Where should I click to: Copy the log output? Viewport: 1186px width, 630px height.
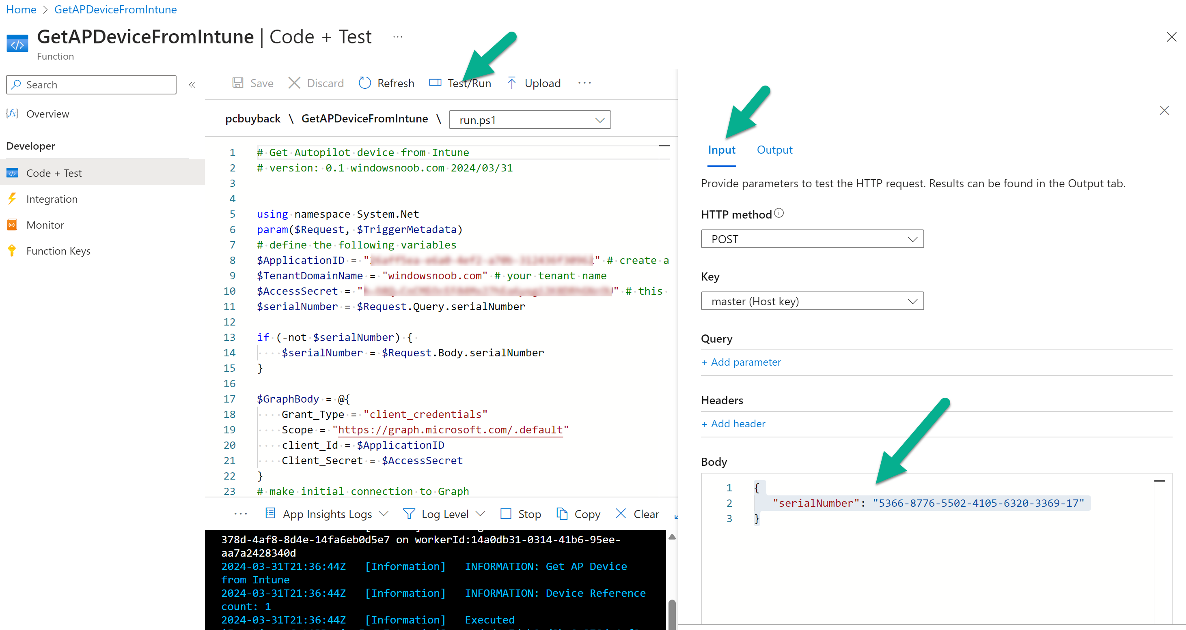(578, 514)
